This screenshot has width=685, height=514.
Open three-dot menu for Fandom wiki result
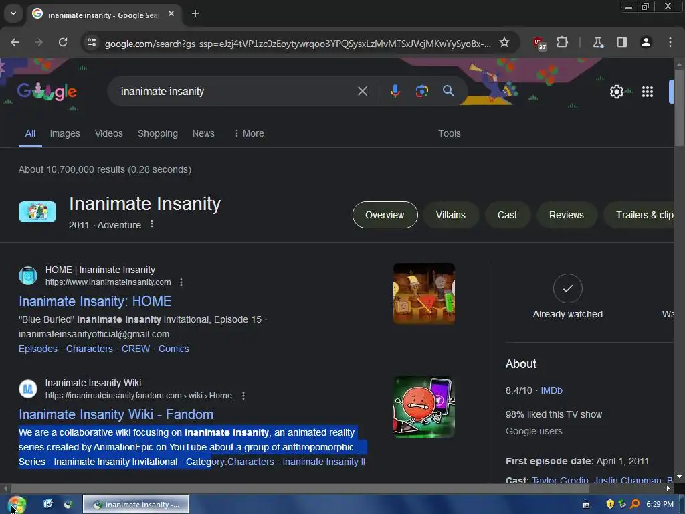[243, 396]
